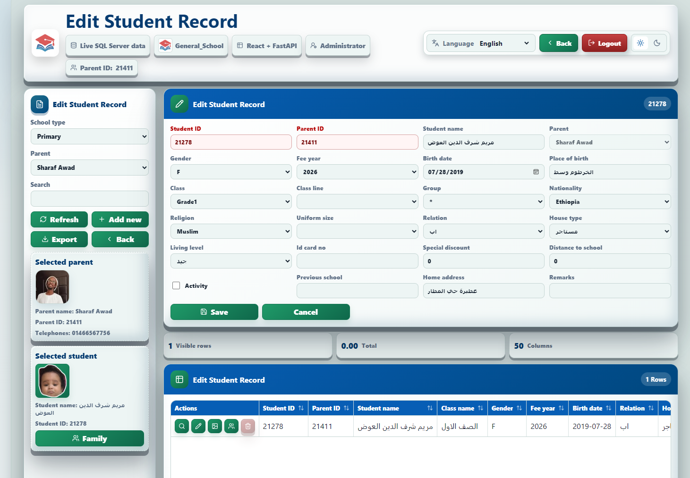Click the selected parent photo thumbnail

point(52,287)
